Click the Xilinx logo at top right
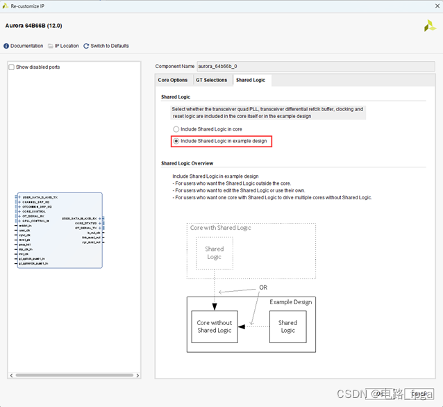This screenshot has height=407, width=443. [x=430, y=26]
